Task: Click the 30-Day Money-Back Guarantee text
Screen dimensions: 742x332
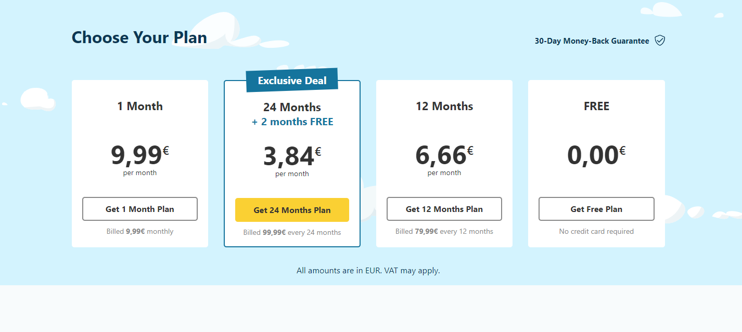Action: point(592,41)
